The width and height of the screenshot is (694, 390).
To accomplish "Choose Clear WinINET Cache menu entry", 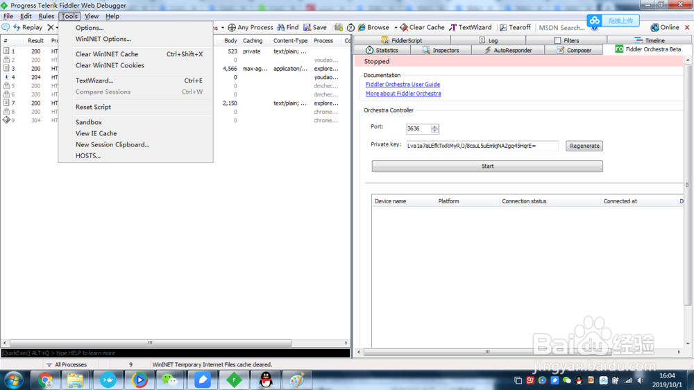I will coord(135,54).
